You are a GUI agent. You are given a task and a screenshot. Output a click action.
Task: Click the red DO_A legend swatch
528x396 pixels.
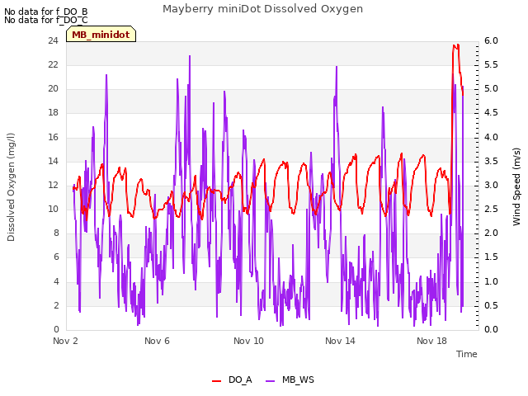pos(216,381)
